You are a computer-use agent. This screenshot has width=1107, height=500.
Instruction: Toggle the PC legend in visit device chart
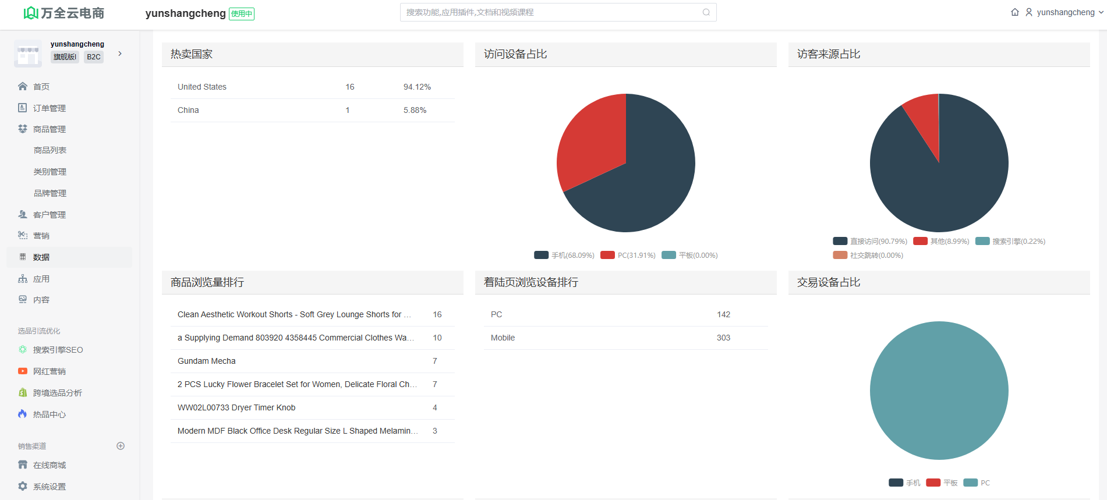click(628, 255)
